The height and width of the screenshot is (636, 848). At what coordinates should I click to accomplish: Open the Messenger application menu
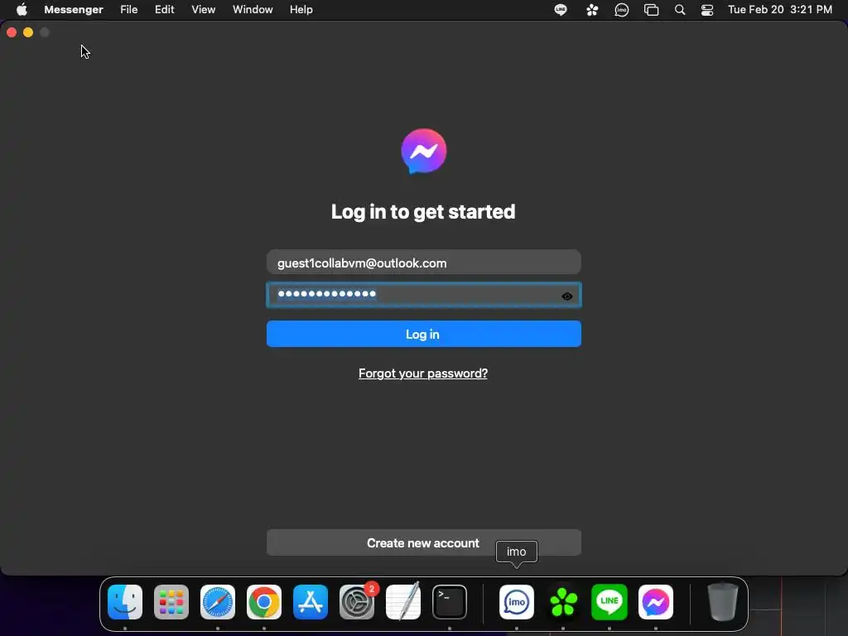pos(74,10)
